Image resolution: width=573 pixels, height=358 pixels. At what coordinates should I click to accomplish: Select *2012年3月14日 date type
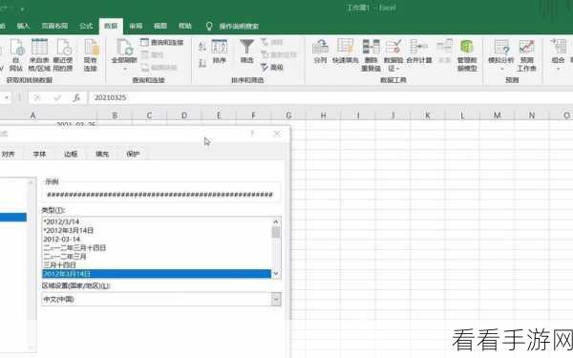(157, 230)
